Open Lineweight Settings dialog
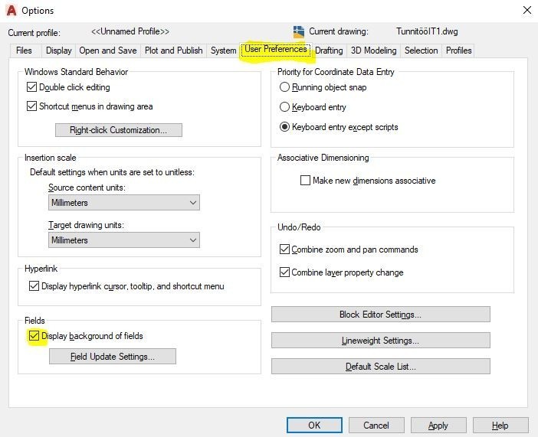 tap(380, 341)
